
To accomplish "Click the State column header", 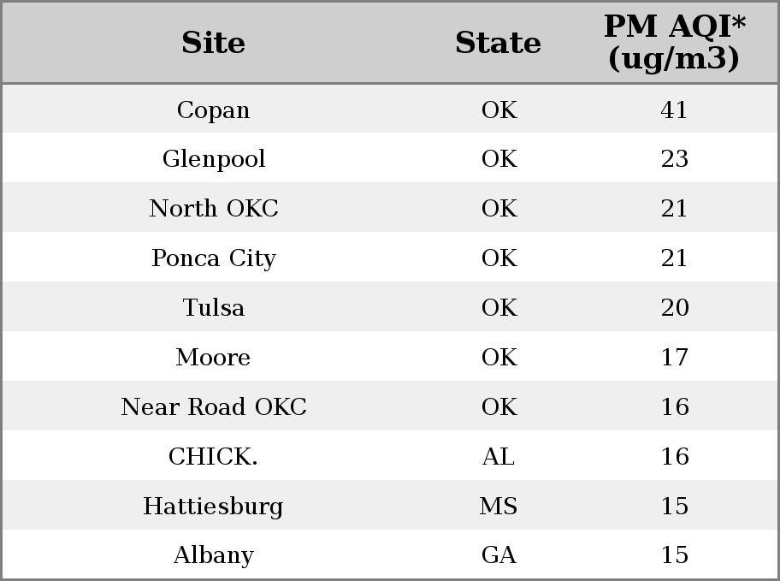I will pyautogui.click(x=498, y=42).
